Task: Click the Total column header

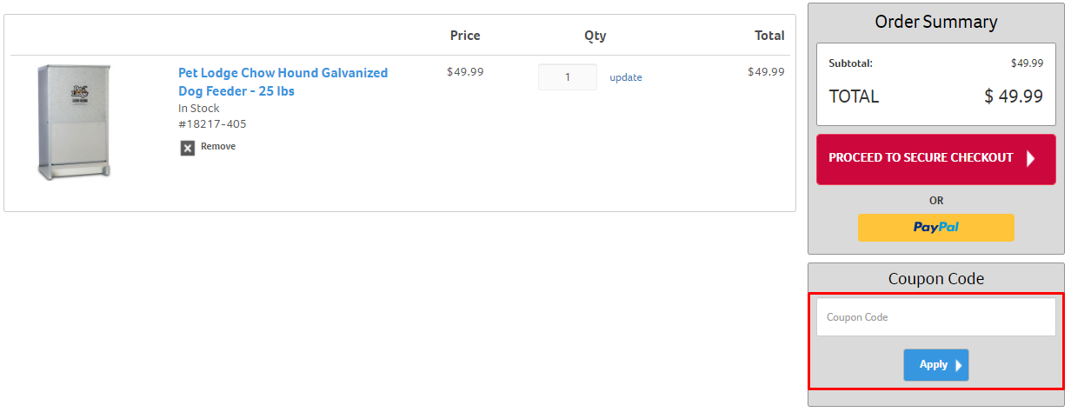Action: (769, 36)
